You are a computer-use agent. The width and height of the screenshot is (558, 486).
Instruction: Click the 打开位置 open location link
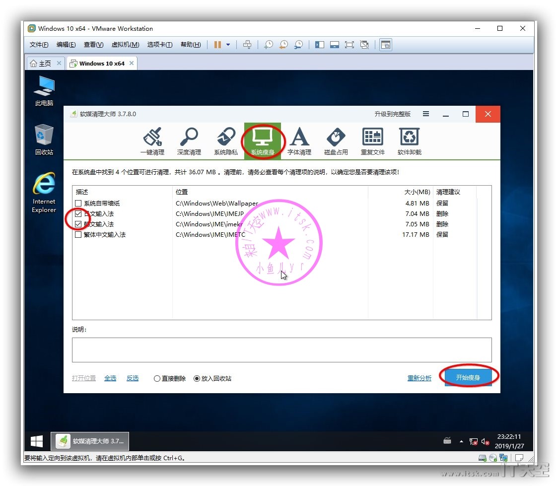pyautogui.click(x=83, y=378)
